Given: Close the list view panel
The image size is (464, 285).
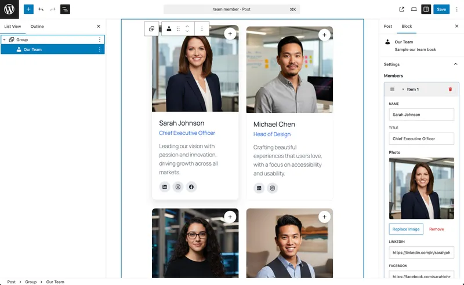Looking at the screenshot, I should tap(99, 26).
